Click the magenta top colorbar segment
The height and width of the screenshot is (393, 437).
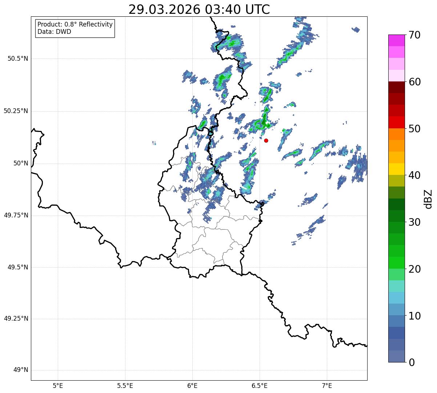coord(396,40)
